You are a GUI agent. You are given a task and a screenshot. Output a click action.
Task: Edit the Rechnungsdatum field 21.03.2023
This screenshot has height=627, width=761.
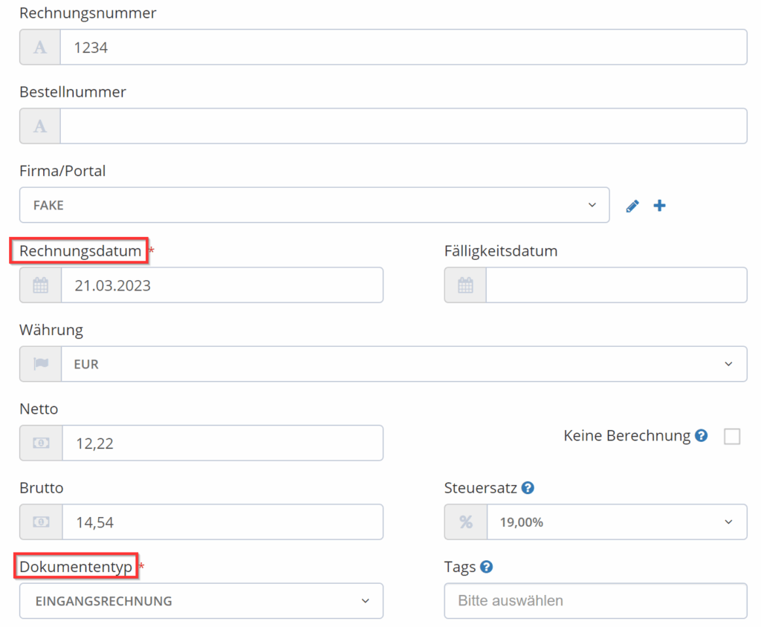(x=222, y=285)
